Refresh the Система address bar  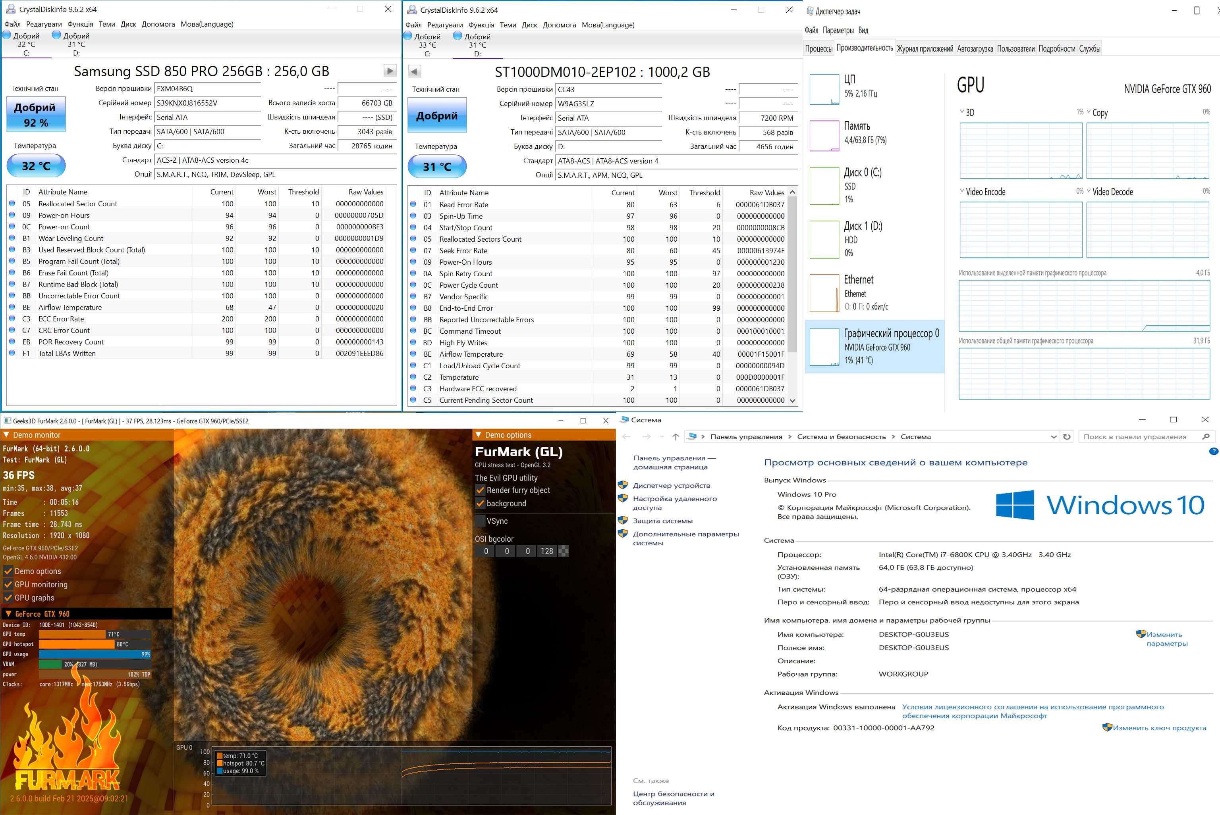[x=1067, y=436]
